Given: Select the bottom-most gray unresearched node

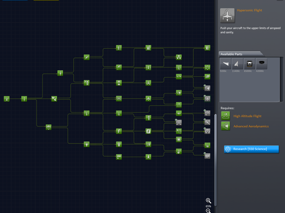Looking at the screenshot, I should tap(207, 156).
